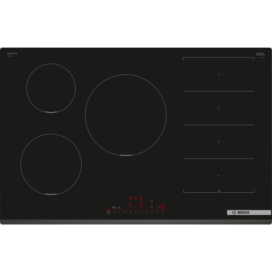Tap the Schott Ceran logo
The width and height of the screenshot is (272, 272).
(x=260, y=54)
